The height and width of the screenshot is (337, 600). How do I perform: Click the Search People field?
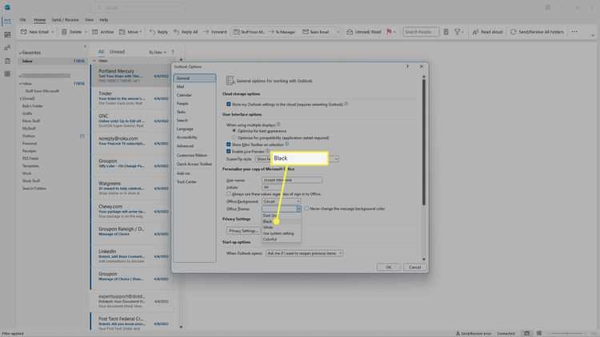pyautogui.click(x=421, y=32)
